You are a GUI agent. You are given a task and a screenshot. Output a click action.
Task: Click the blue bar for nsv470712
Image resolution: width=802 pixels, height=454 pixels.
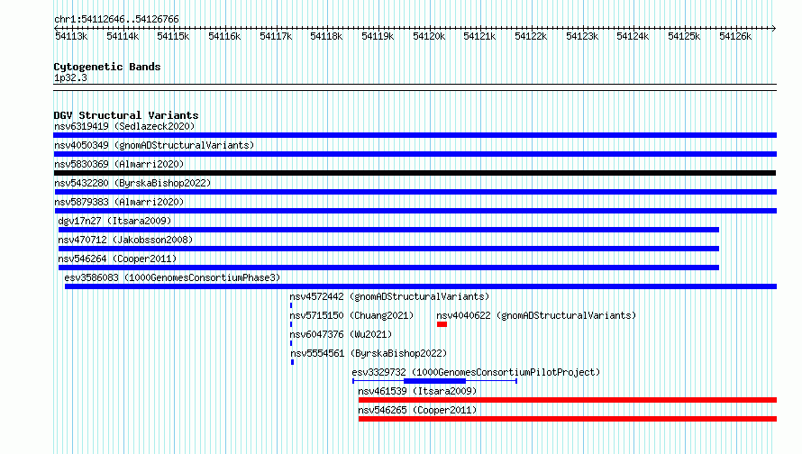(388, 249)
